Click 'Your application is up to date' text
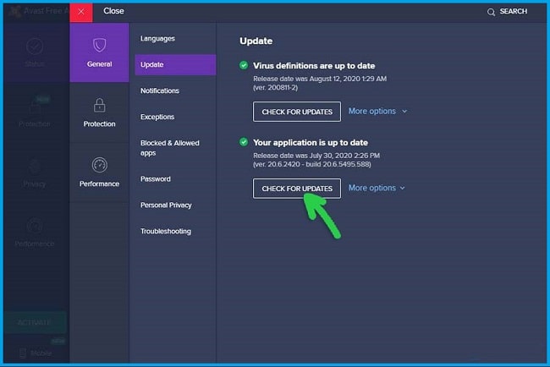The image size is (550, 367). coord(311,142)
